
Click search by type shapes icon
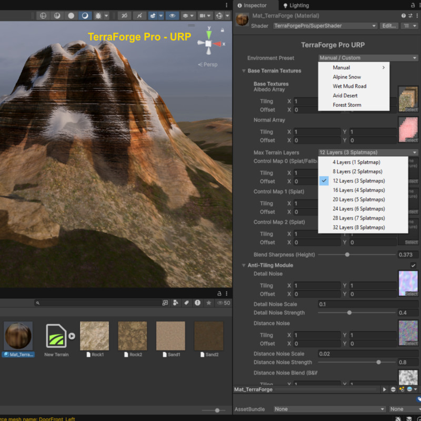point(176,303)
